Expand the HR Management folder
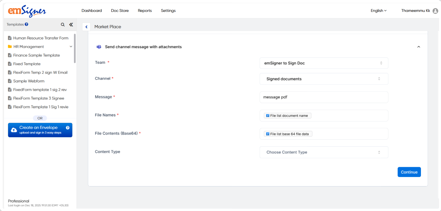The image size is (441, 211). tap(71, 47)
